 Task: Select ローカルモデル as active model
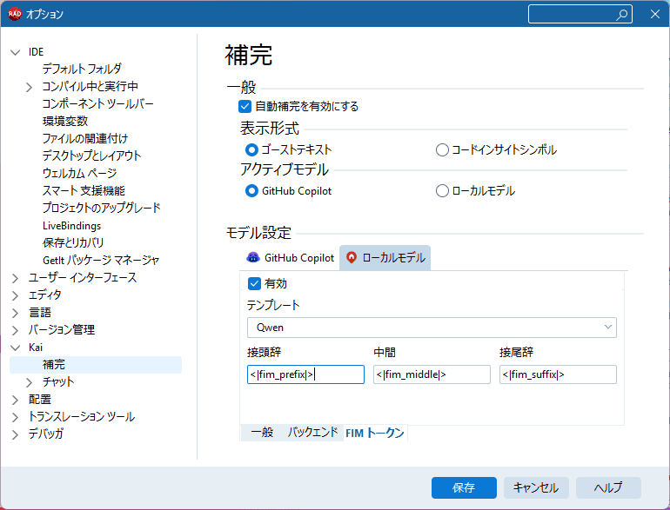442,191
